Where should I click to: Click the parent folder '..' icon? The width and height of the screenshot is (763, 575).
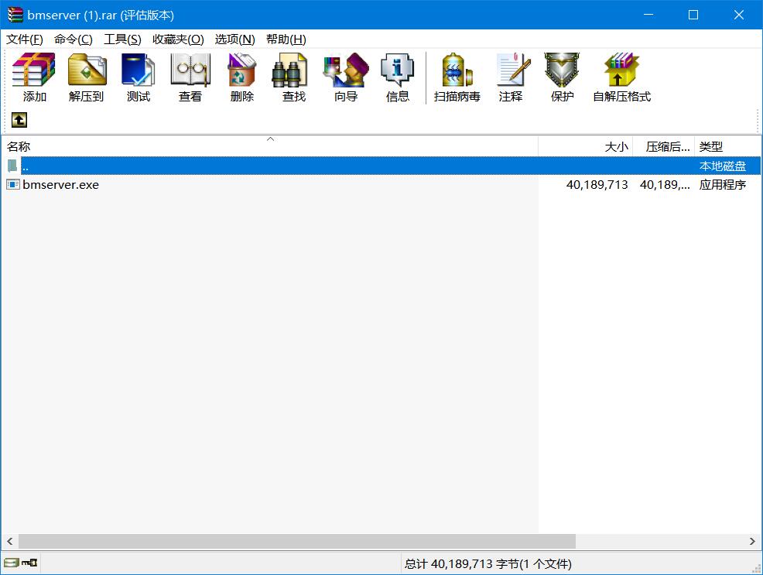pos(12,166)
